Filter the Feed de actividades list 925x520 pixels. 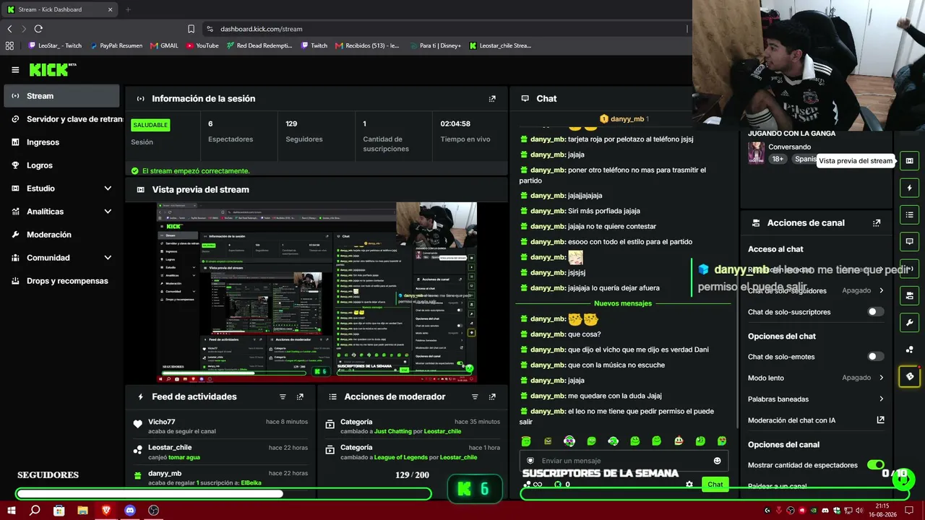(x=283, y=397)
